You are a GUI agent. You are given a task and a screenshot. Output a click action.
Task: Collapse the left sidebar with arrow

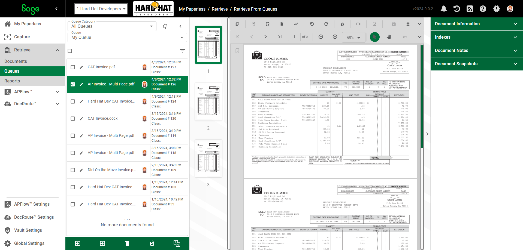56,9
